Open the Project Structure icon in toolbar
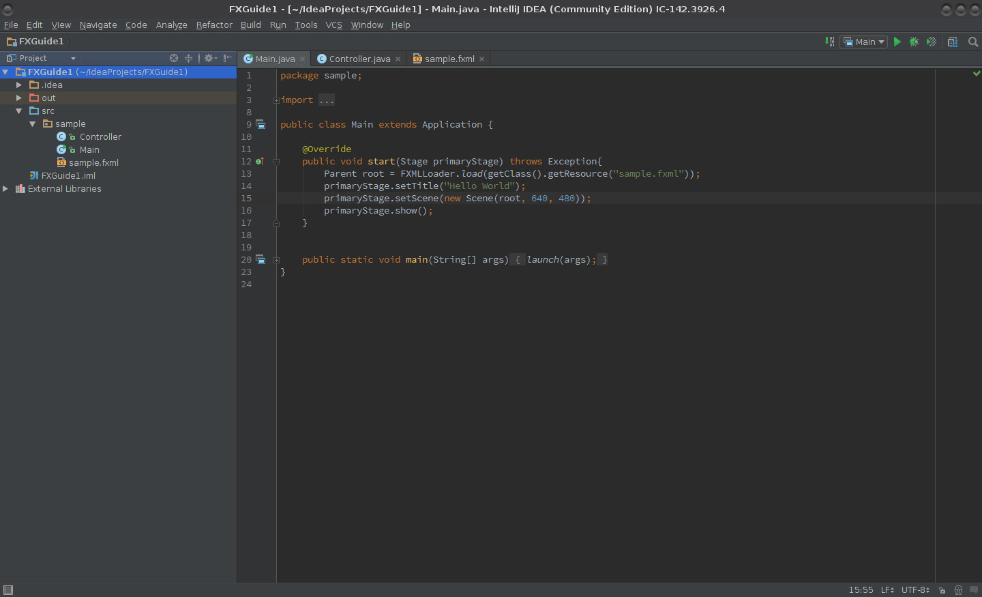The height and width of the screenshot is (597, 982). pos(953,42)
